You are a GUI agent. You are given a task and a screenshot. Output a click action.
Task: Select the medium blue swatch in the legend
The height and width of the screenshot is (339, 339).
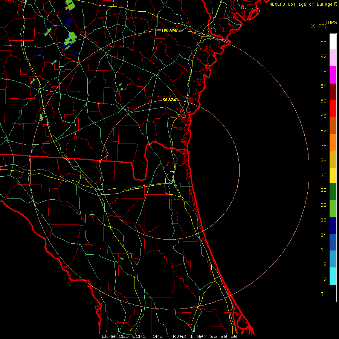[333, 242]
